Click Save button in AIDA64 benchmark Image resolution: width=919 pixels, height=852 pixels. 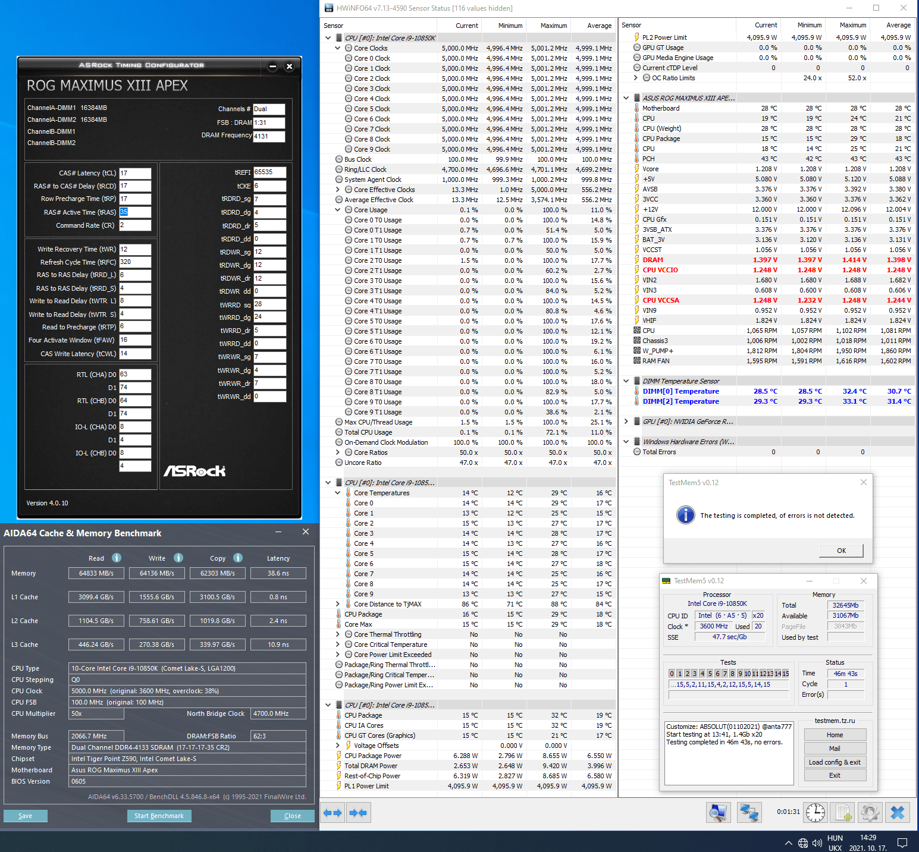[x=26, y=816]
